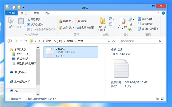Click the Copy (コピー) ribbon icon
172x107 pixels.
11,23
